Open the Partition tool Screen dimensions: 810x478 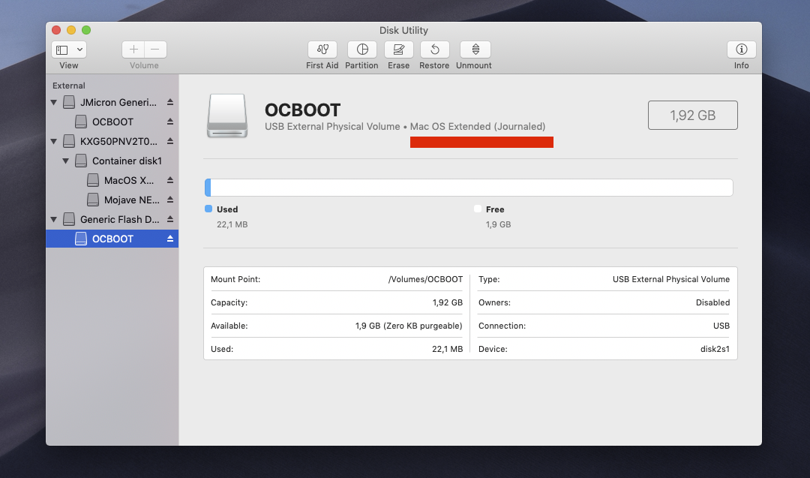pos(362,50)
